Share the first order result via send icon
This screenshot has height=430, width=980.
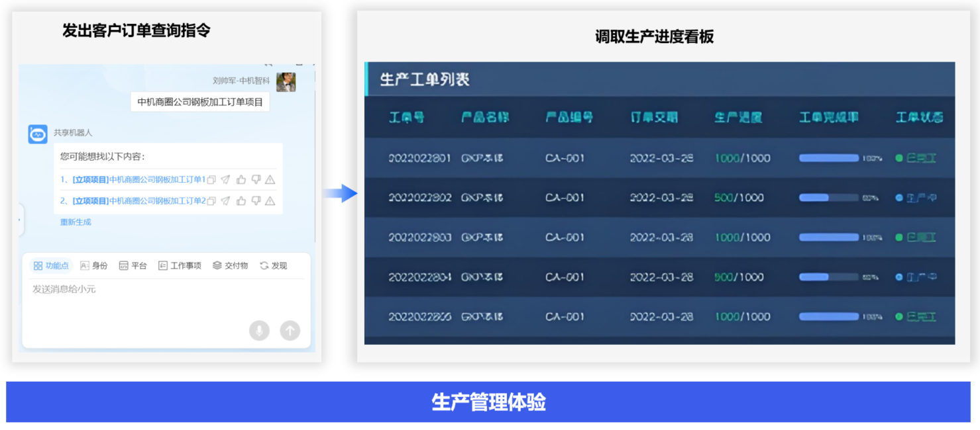[225, 180]
